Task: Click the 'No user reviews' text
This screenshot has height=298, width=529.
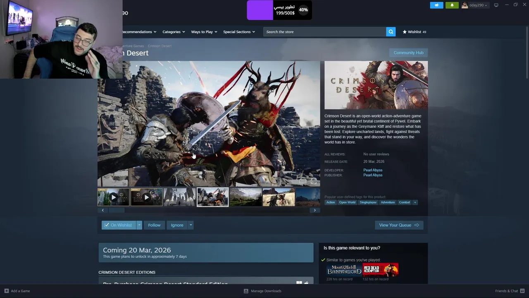Action: click(x=376, y=154)
